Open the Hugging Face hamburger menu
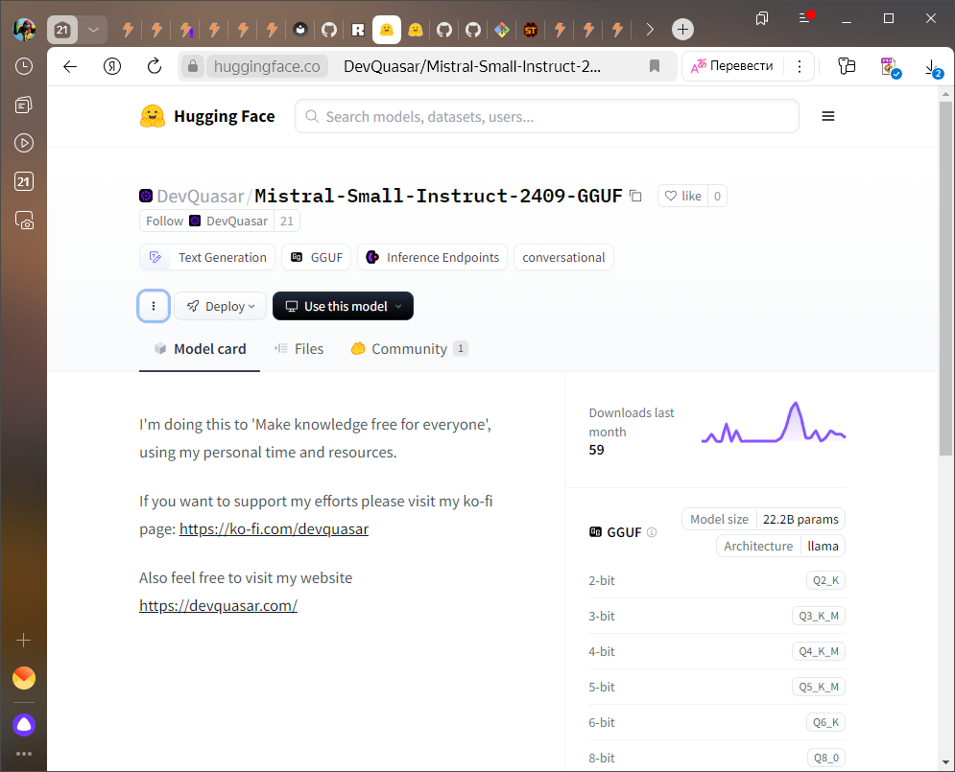 point(827,116)
